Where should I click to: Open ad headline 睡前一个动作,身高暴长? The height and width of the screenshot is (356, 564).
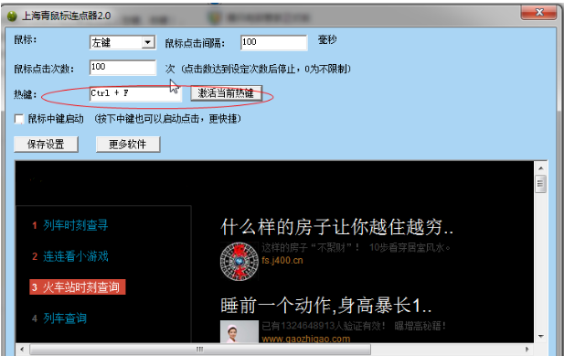point(326,306)
